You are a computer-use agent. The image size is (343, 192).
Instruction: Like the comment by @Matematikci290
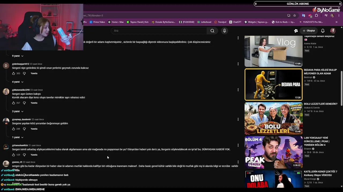(x=14, y=103)
